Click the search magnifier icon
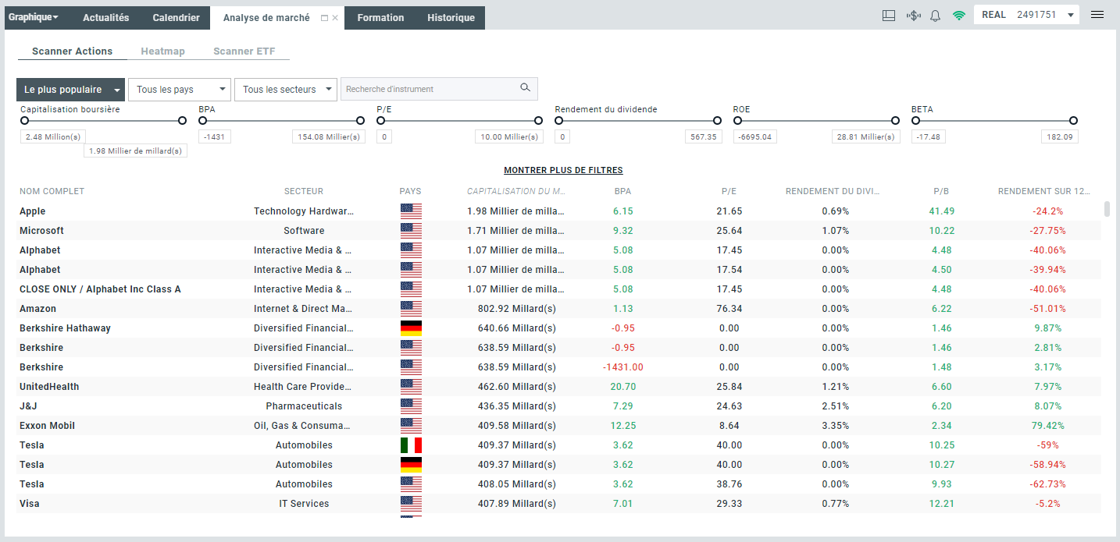Viewport: 1120px width, 542px height. 525,88
